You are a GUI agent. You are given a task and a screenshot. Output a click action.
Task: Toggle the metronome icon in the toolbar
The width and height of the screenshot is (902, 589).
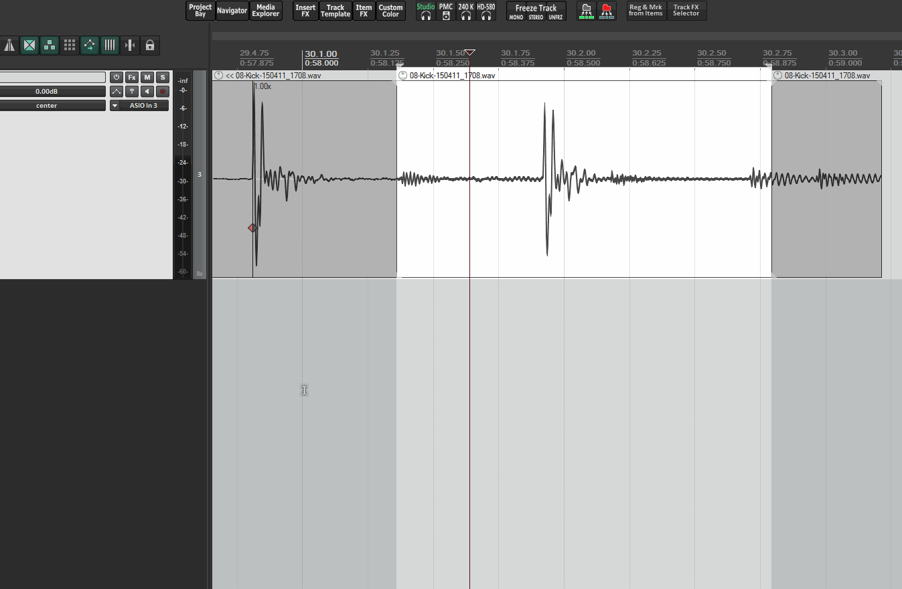click(9, 46)
